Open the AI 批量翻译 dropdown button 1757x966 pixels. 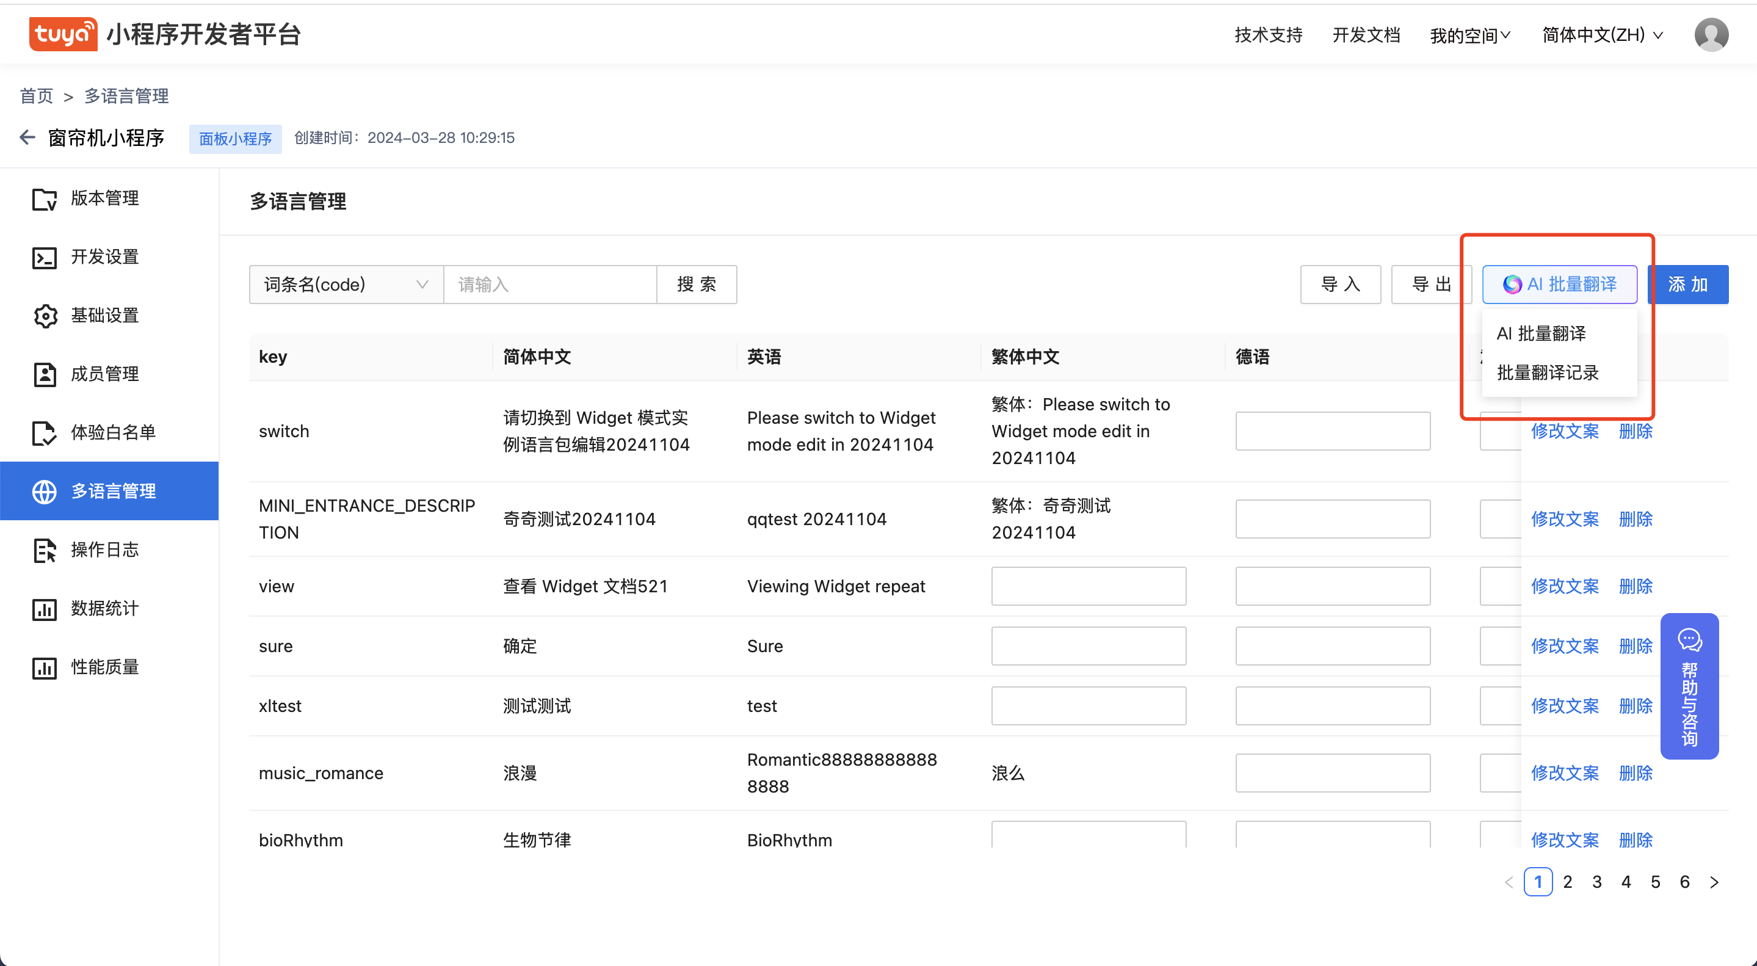coord(1559,285)
